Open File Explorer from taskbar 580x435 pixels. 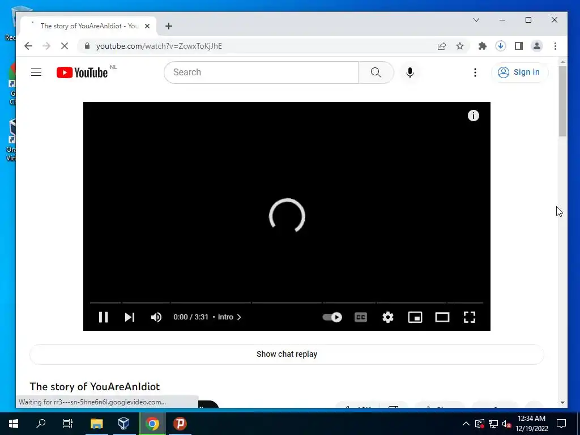tap(96, 424)
